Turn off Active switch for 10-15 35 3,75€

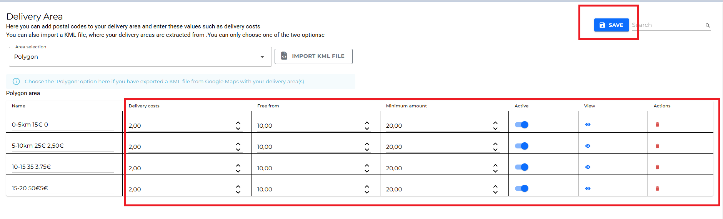522,167
